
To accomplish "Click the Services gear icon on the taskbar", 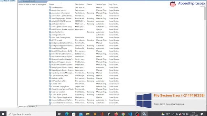I will pos(144,114).
